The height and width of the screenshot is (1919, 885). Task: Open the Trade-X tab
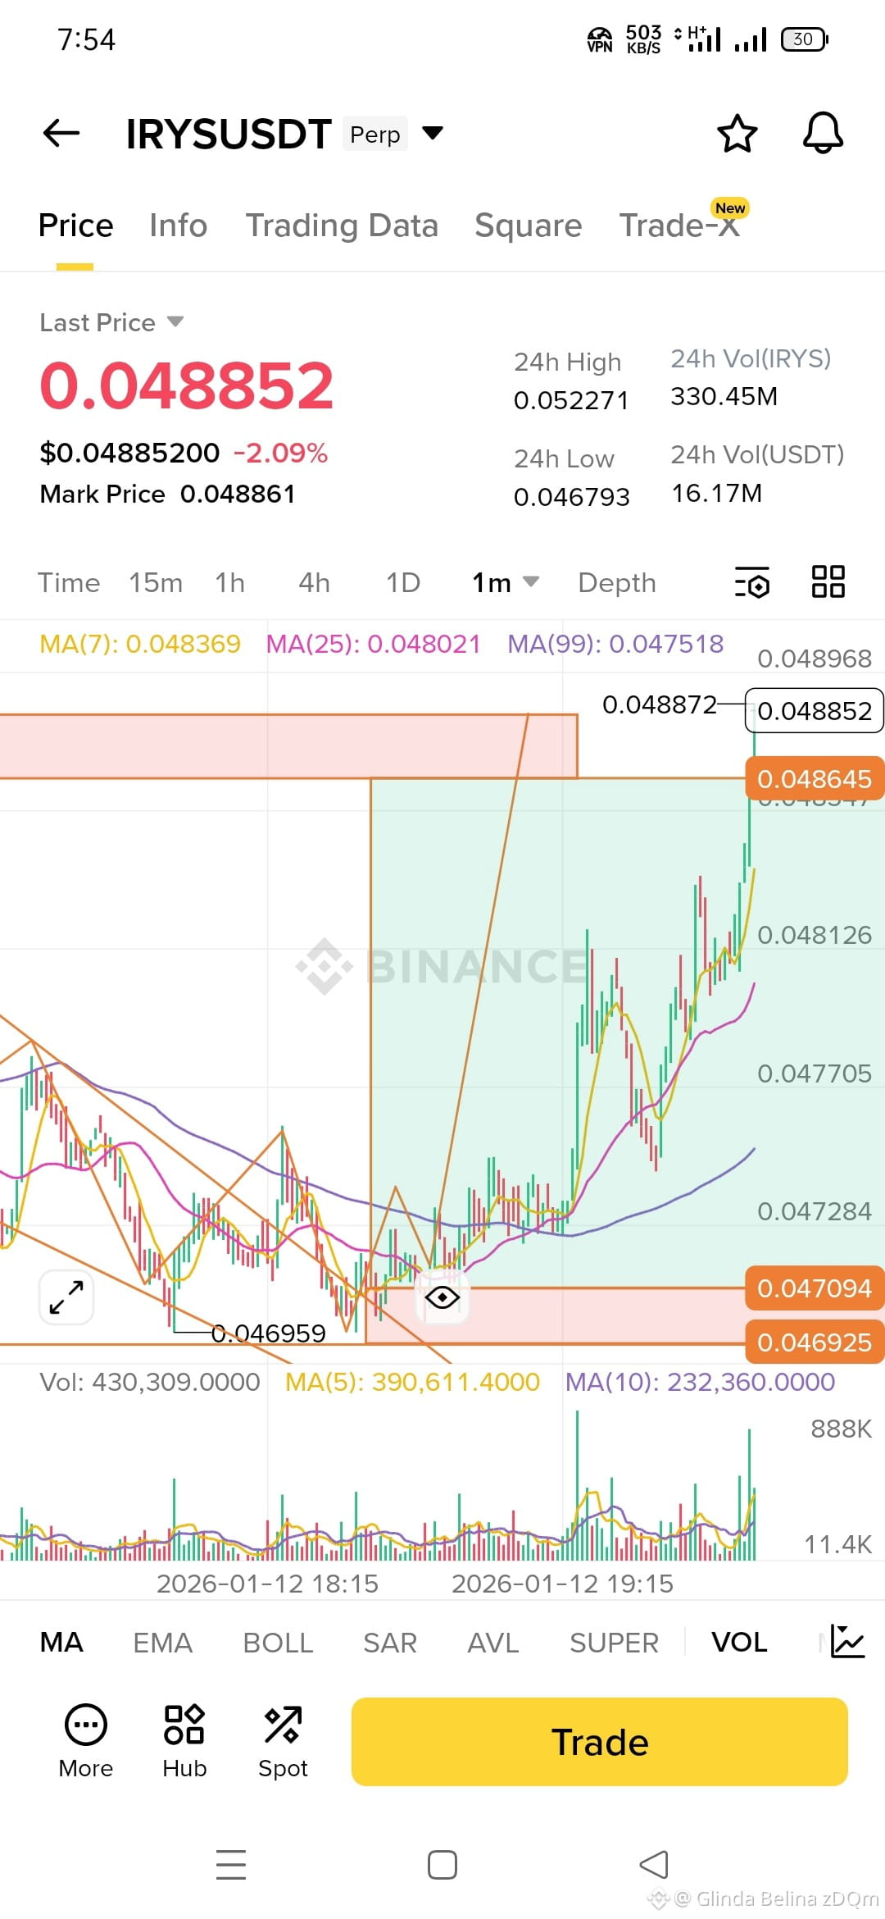pyautogui.click(x=680, y=226)
